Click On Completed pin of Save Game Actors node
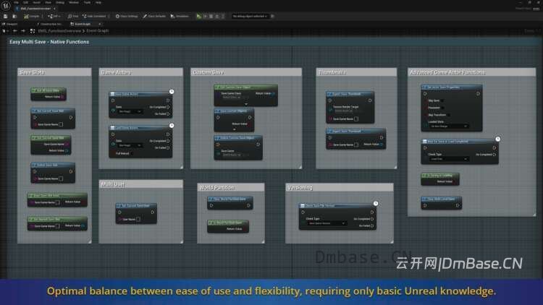The height and width of the screenshot is (305, 543). [168, 107]
